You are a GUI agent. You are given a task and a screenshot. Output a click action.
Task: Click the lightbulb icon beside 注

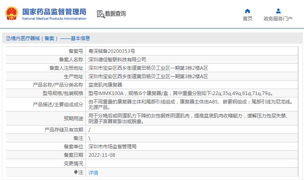click(76, 172)
